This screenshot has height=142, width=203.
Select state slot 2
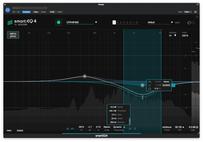(x=117, y=22)
